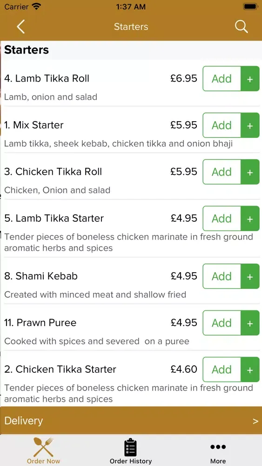The width and height of the screenshot is (262, 466).
Task: Select the Shami Kebab item name
Action: click(41, 276)
